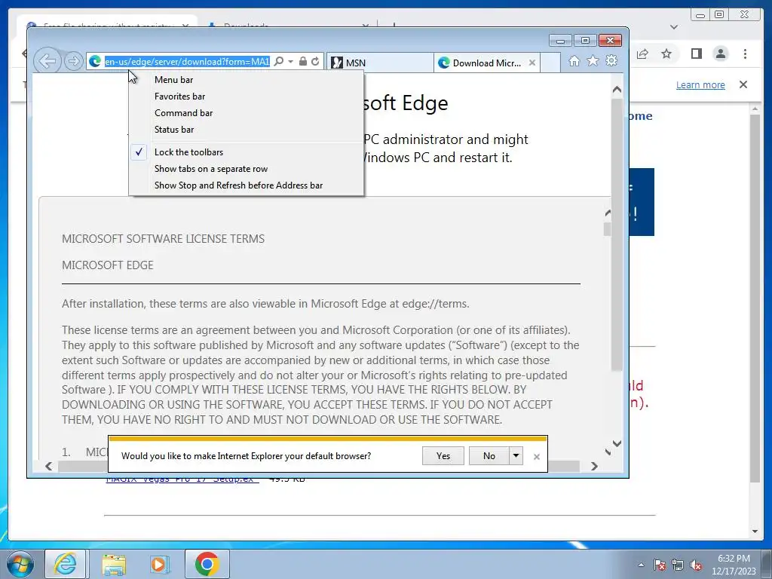
Task: Click Chrome page scrollbar thumb
Action: 755,298
